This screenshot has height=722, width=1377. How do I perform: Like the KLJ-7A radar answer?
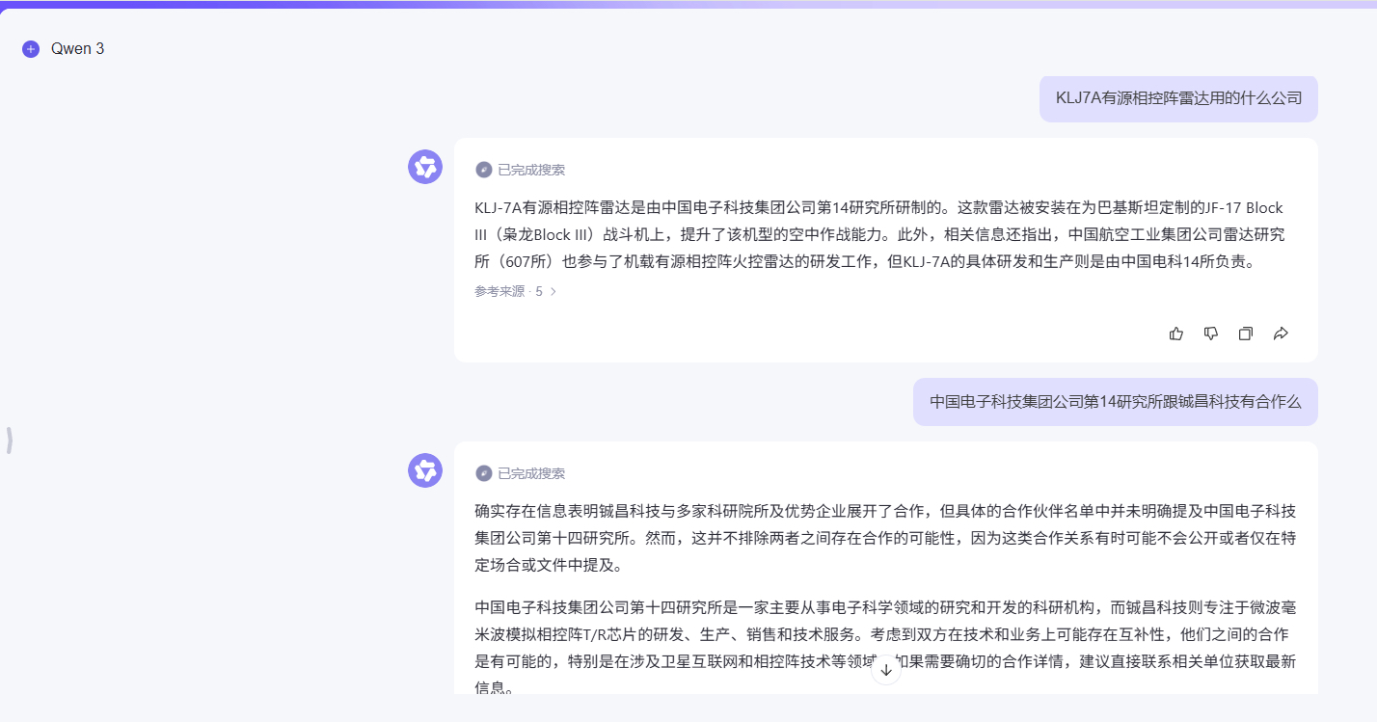point(1176,334)
